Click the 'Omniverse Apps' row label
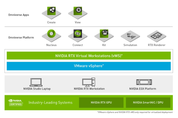Screen dimensions: 178x118 [19, 15]
